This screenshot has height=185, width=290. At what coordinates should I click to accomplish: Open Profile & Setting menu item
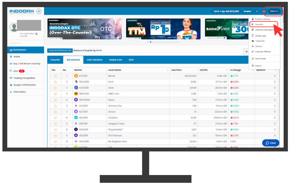coord(261,19)
